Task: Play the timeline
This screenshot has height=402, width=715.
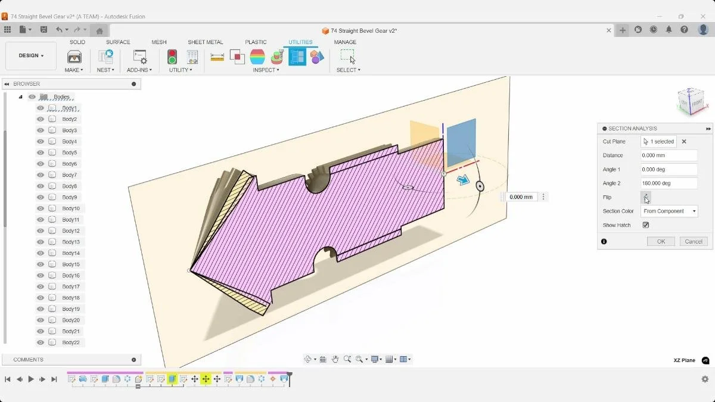Action: tap(31, 379)
